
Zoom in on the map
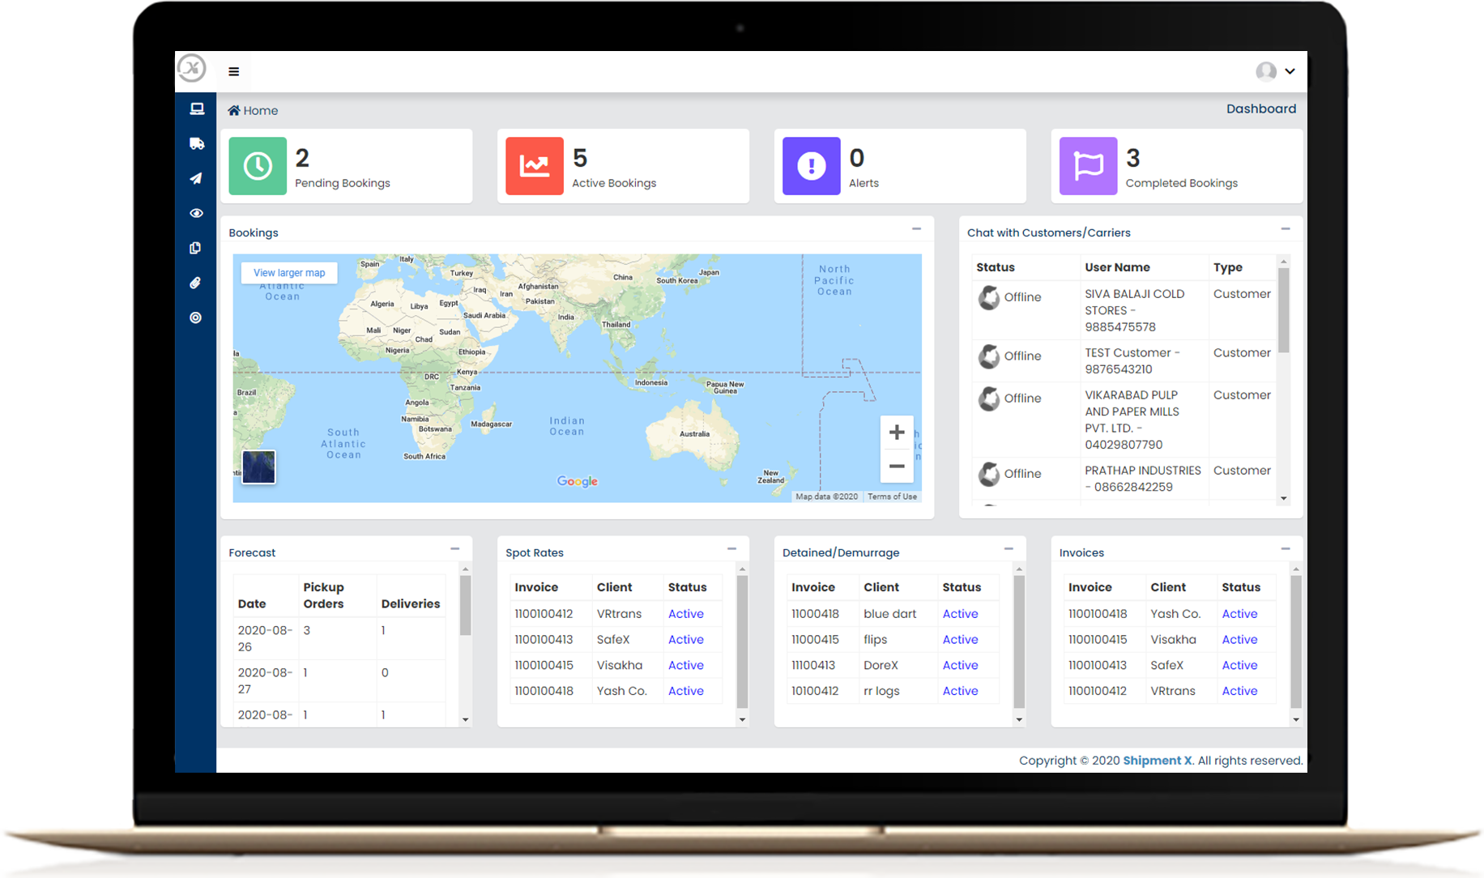(x=897, y=433)
